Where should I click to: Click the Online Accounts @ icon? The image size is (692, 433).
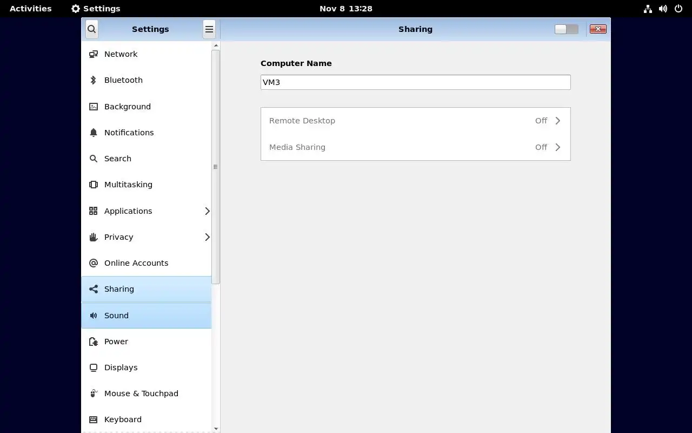click(94, 263)
